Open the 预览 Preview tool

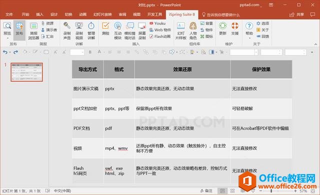tap(7, 30)
